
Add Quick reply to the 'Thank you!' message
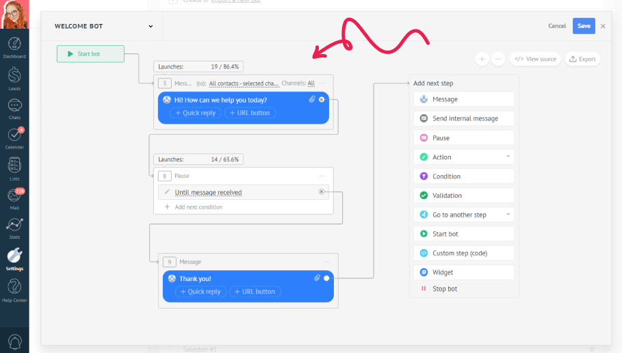[x=200, y=291]
